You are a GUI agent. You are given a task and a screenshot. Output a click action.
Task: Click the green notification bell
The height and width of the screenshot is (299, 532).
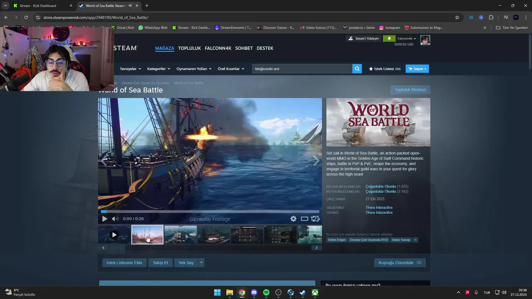click(x=389, y=39)
